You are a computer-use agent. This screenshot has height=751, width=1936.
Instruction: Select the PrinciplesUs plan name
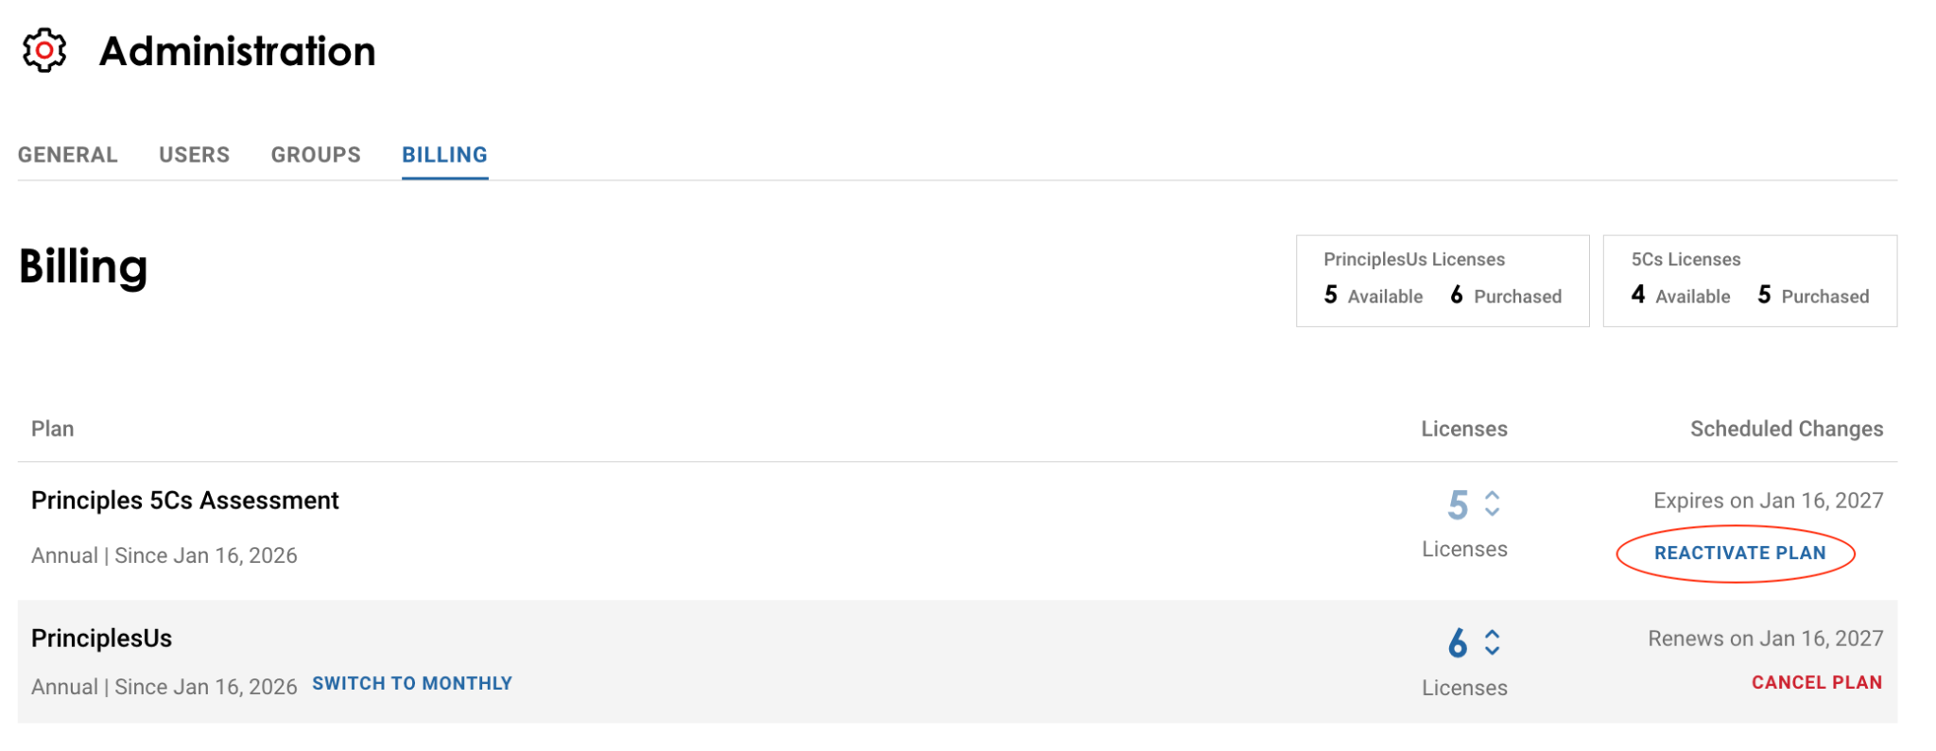pyautogui.click(x=102, y=639)
